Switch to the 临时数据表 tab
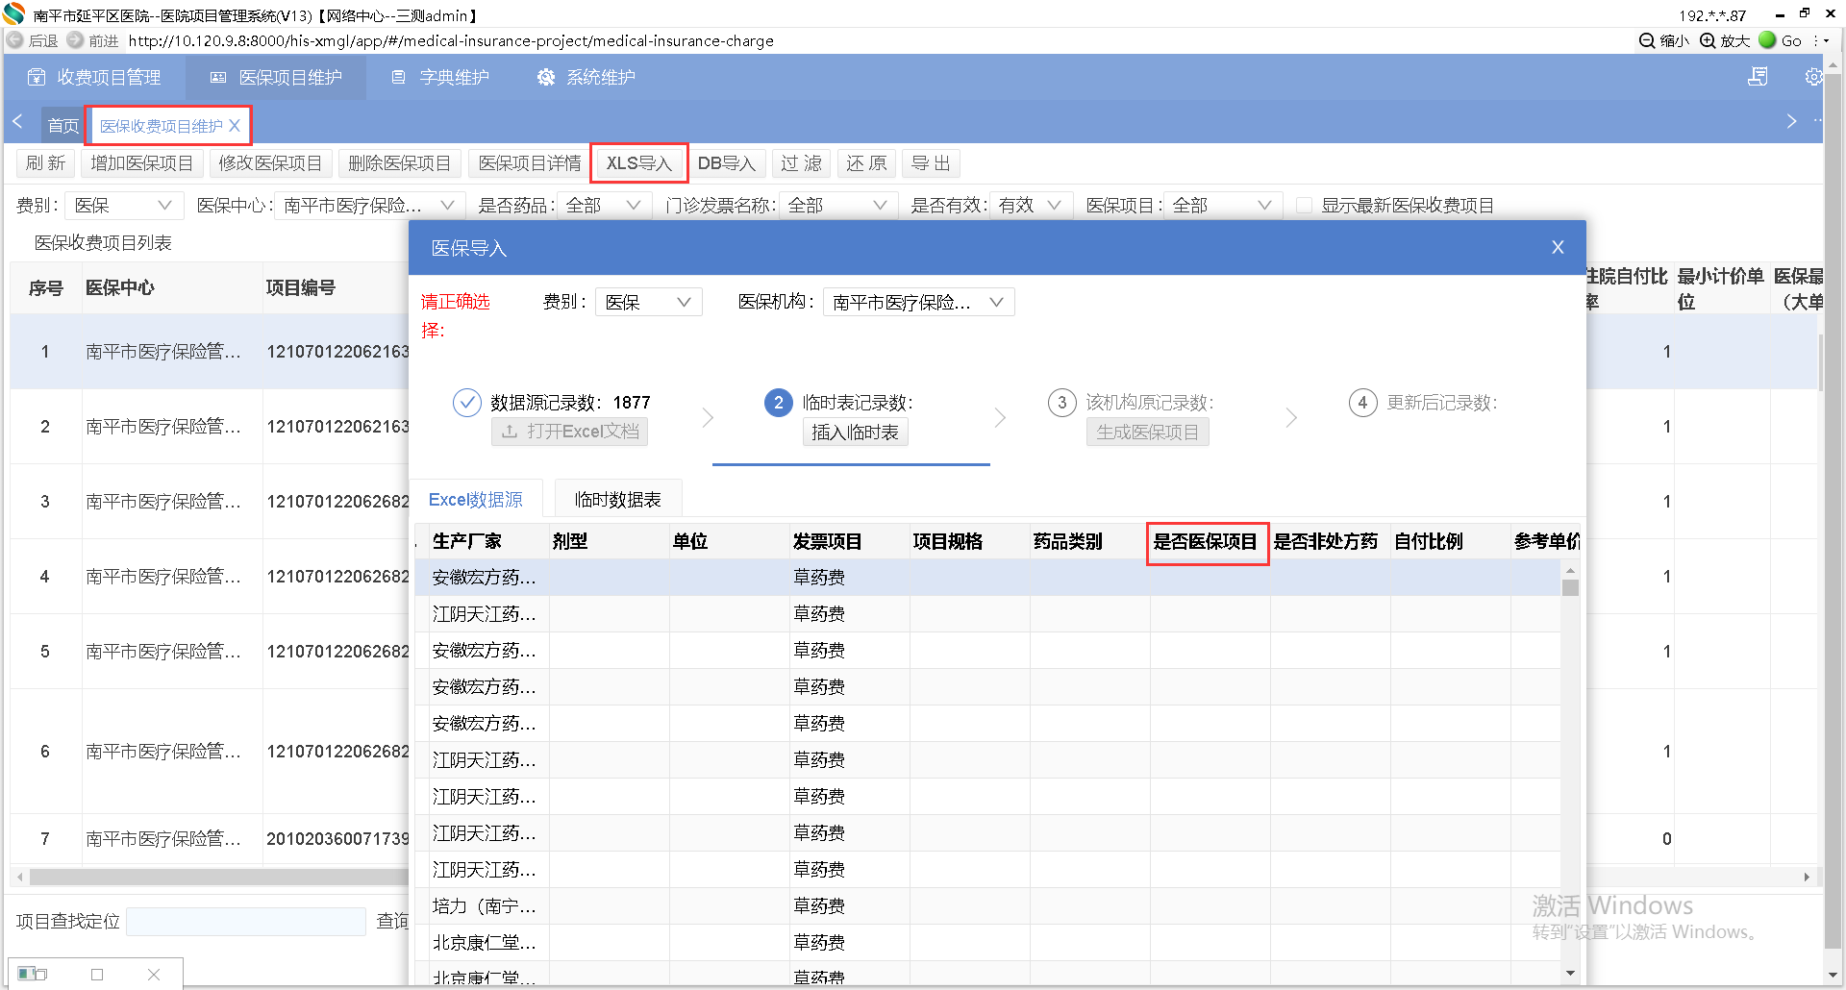The height and width of the screenshot is (990, 1846). point(617,500)
